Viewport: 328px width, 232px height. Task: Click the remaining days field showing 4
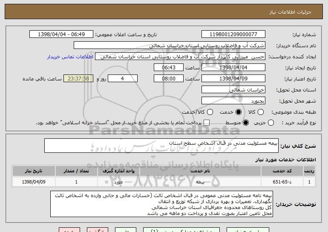coord(123,79)
